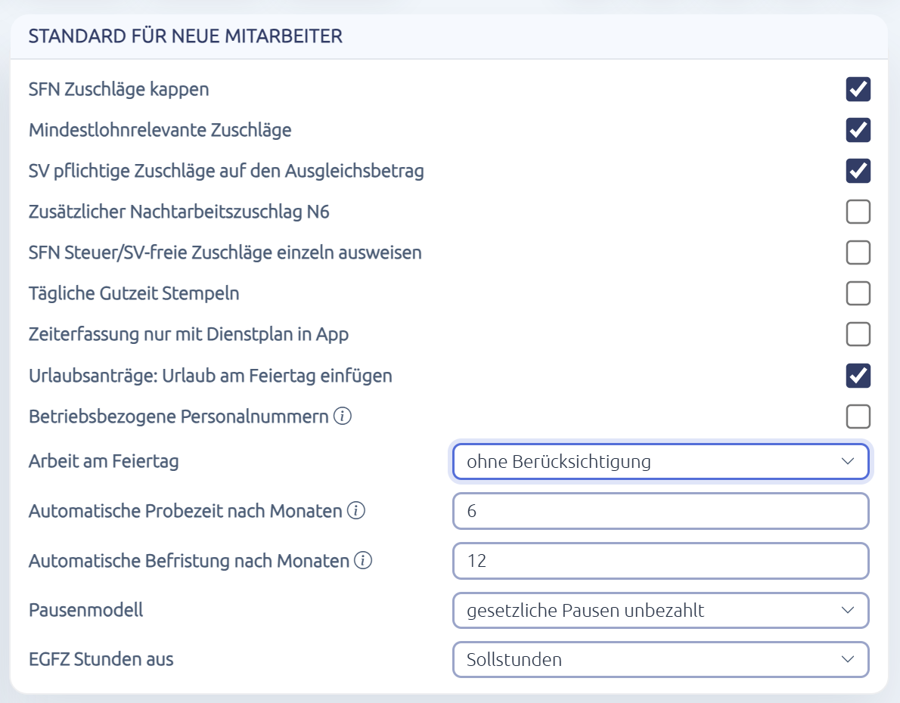The image size is (900, 703).
Task: Uncheck Urlaub am Feiertag einfügen checkbox
Action: [x=858, y=376]
